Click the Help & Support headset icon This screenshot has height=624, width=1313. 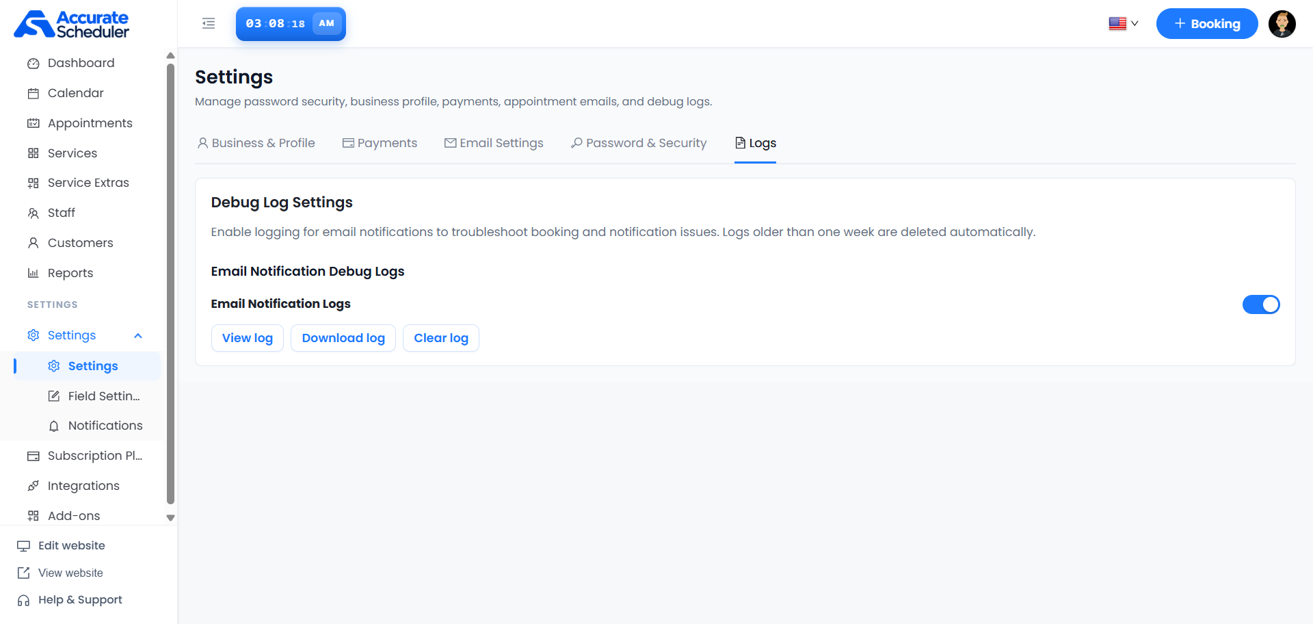23,600
